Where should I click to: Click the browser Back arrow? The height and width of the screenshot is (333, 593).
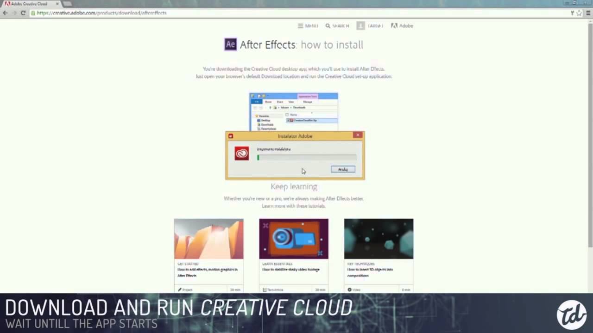pyautogui.click(x=5, y=13)
